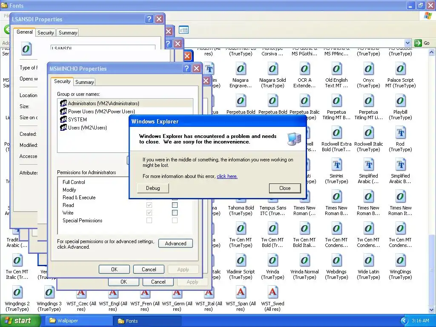This screenshot has height=327, width=436.
Task: Click the Fonts window scroll up arrow
Action: (x=432, y=52)
